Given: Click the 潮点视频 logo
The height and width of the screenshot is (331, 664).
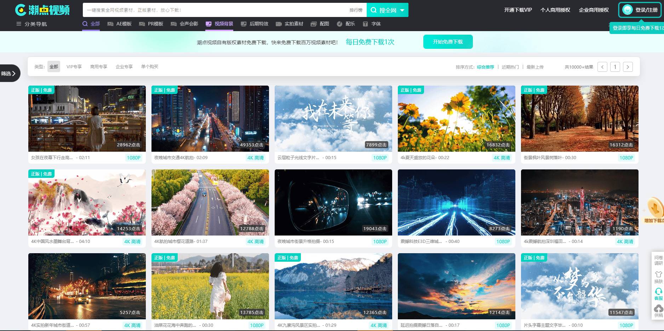Looking at the screenshot, I should pyautogui.click(x=42, y=10).
